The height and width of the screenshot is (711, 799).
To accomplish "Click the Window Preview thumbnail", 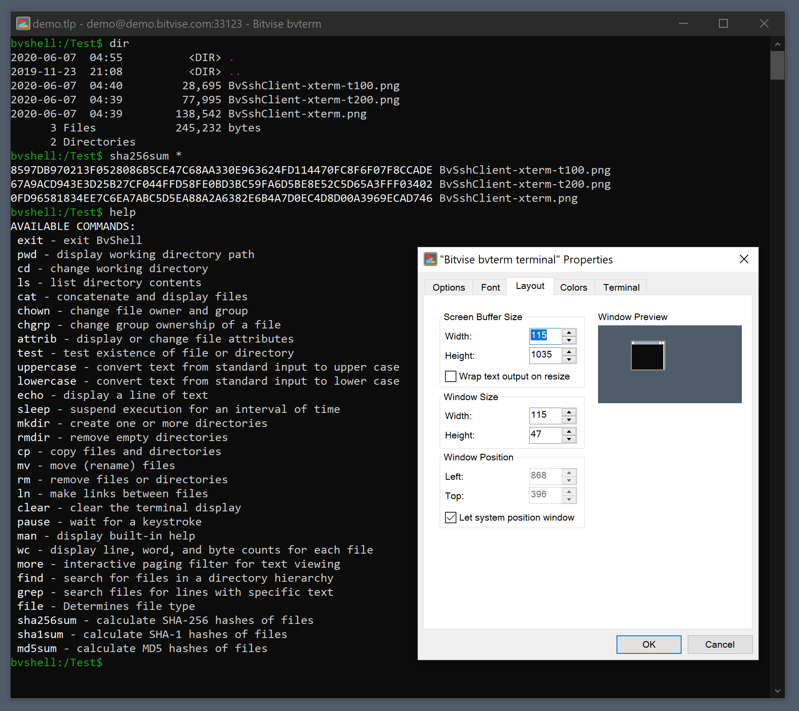I will click(x=647, y=355).
